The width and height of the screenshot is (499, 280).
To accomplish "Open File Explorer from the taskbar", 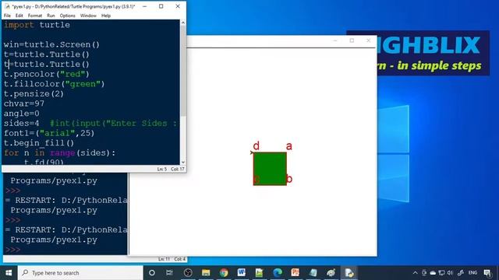I will click(x=206, y=273).
